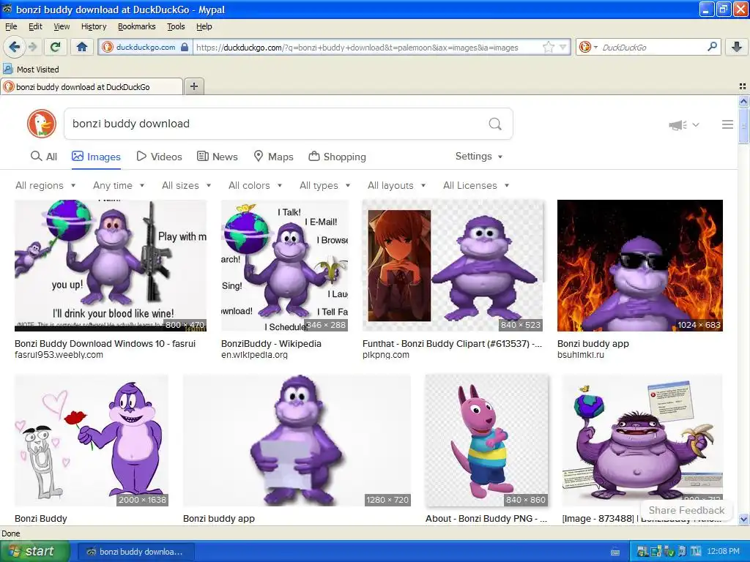Switch to the News tab
Viewport: 750px width, 562px height.
[217, 157]
